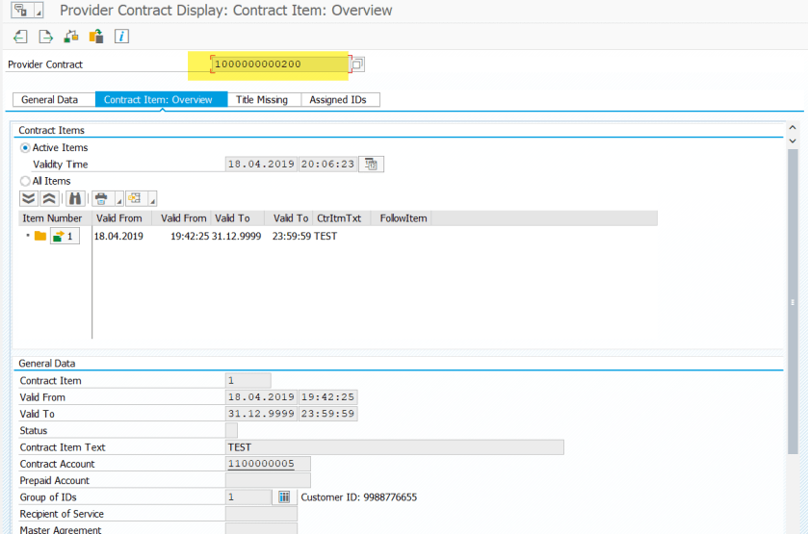Viewport: 808px width, 534px height.
Task: Click the item 1 button with green arrow icon
Action: pos(65,237)
